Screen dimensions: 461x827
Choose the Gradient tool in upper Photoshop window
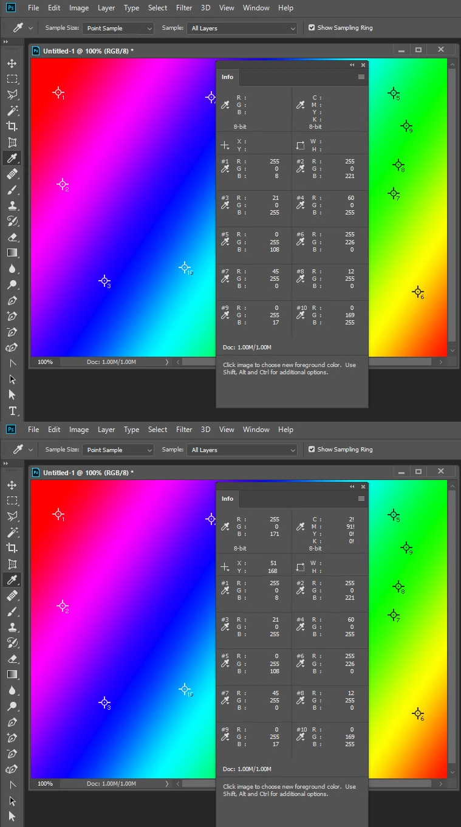pos(12,253)
